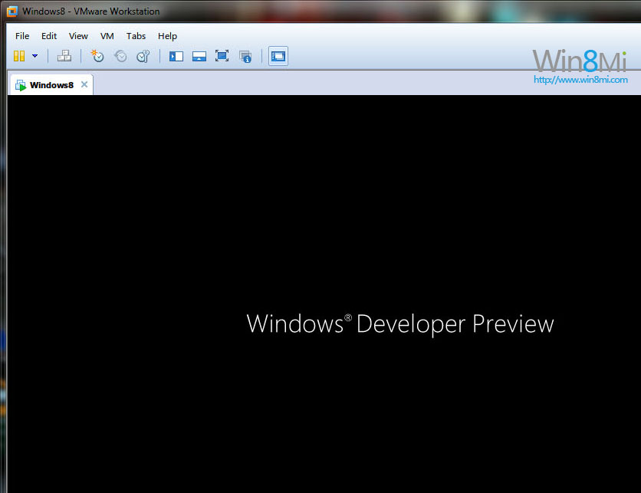Image resolution: width=641 pixels, height=493 pixels.
Task: Click the Send Ctrl+Alt+Del icon
Action: (x=64, y=56)
